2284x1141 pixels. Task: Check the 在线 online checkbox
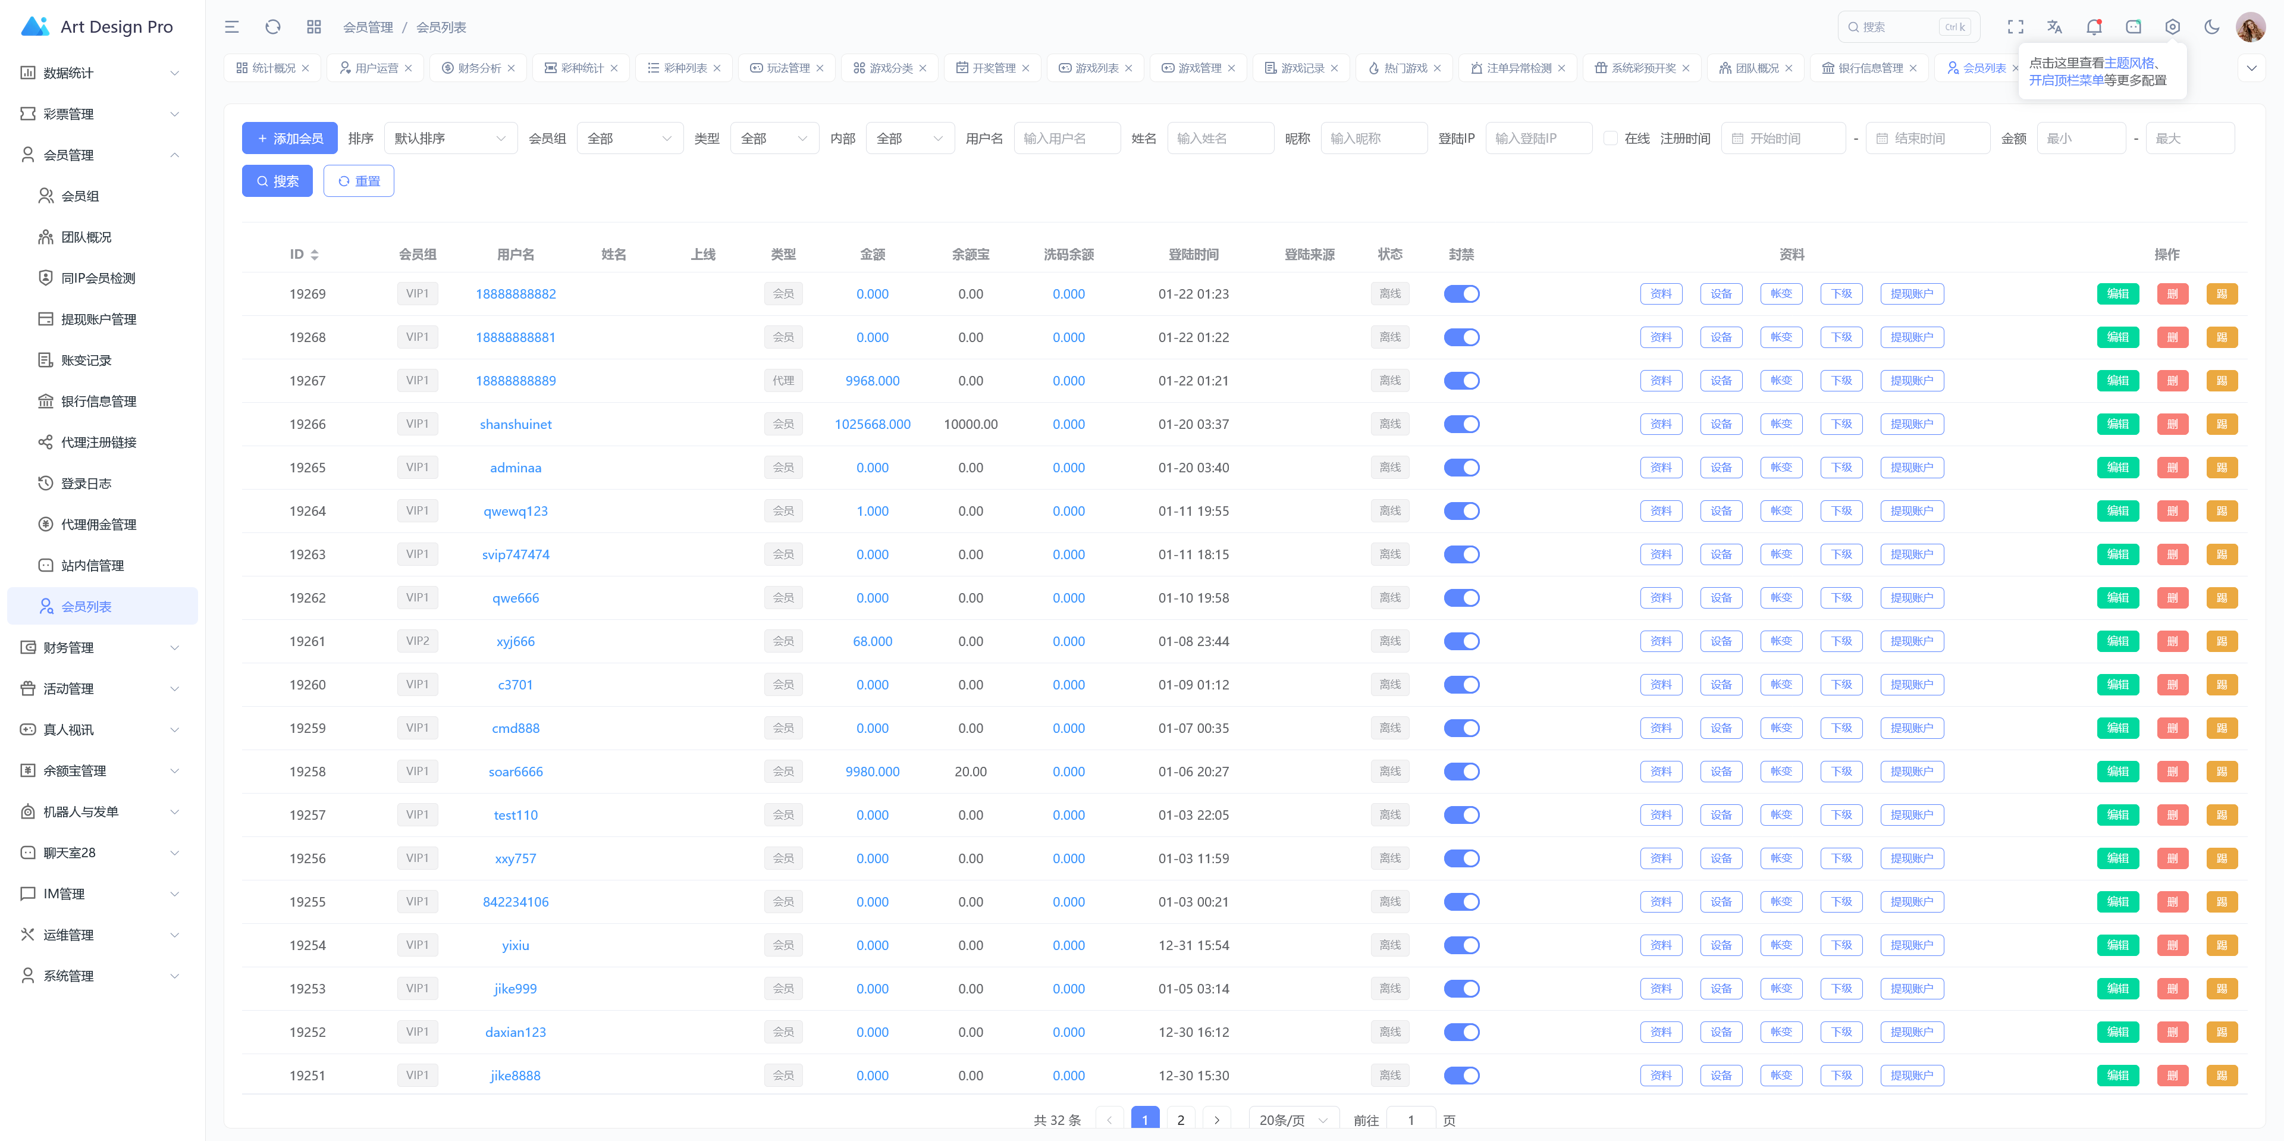1610,138
